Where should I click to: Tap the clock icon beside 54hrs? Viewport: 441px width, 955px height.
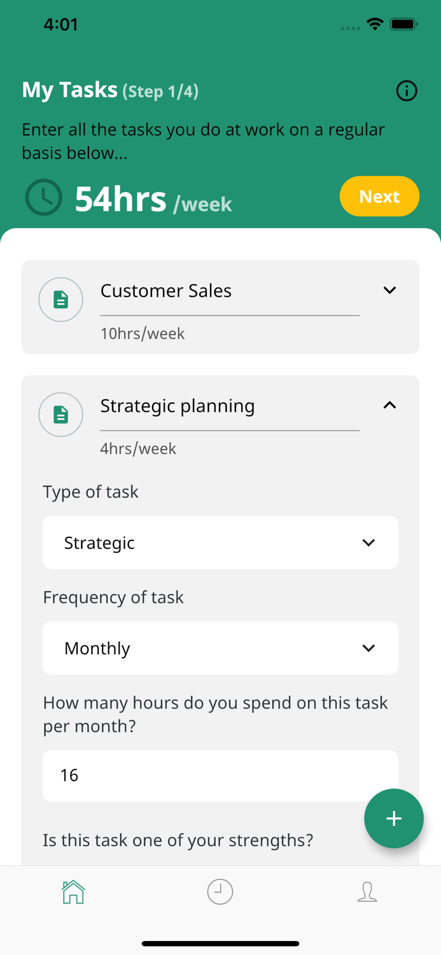pyautogui.click(x=44, y=197)
